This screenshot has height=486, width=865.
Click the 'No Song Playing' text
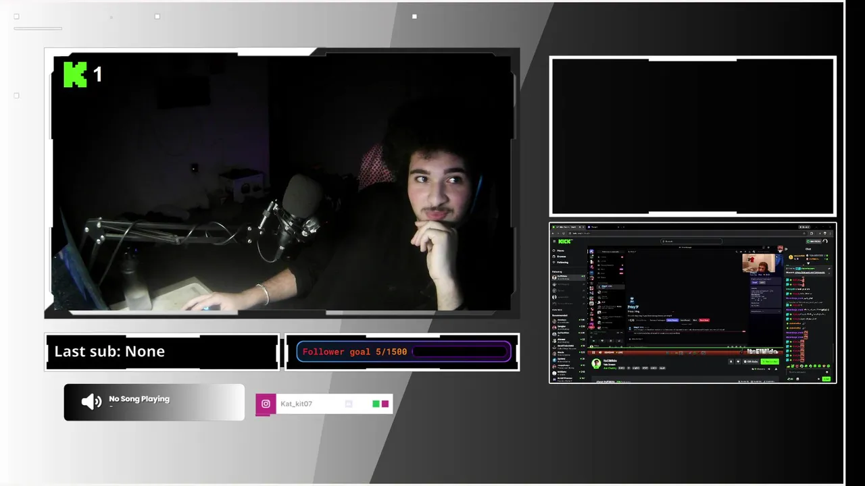pyautogui.click(x=139, y=399)
